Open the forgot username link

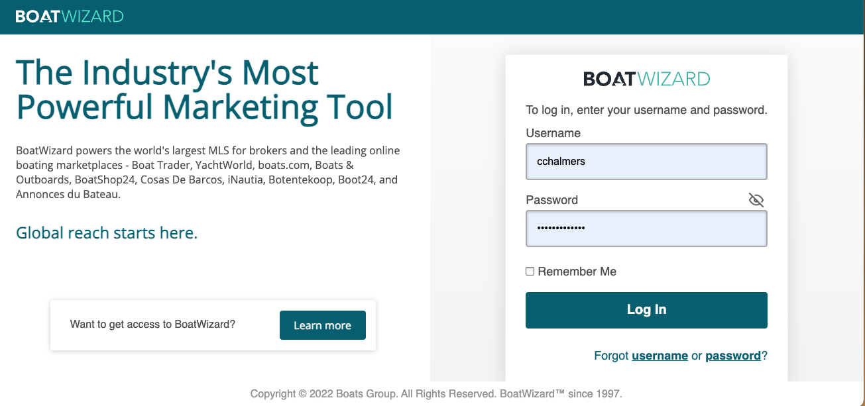pyautogui.click(x=660, y=356)
